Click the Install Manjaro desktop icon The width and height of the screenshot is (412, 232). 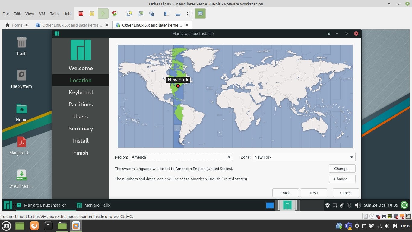[21, 179]
